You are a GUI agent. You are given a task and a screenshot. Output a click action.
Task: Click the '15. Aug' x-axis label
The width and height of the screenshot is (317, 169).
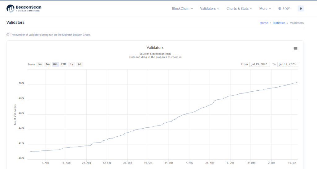(x=66, y=163)
